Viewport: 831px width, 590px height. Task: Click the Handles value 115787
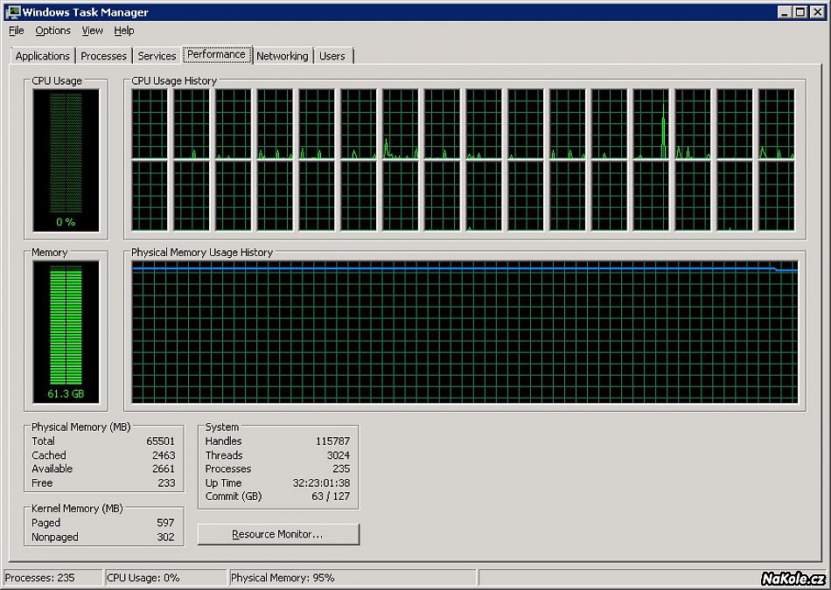(x=332, y=441)
